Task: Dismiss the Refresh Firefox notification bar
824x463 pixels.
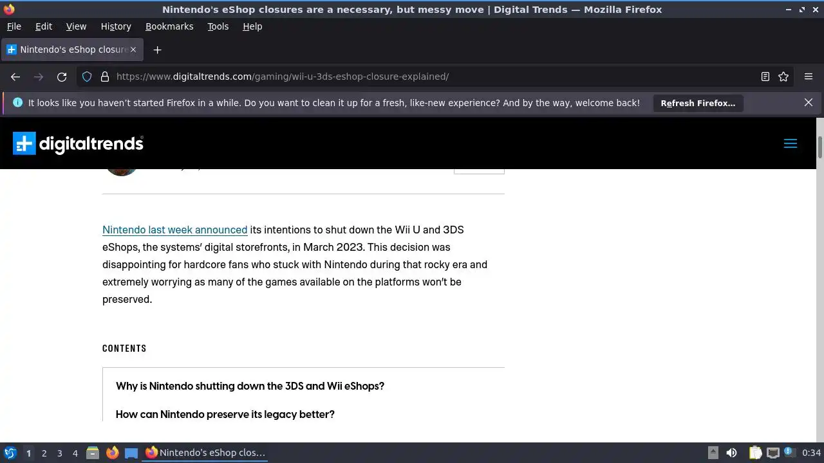Action: point(809,102)
